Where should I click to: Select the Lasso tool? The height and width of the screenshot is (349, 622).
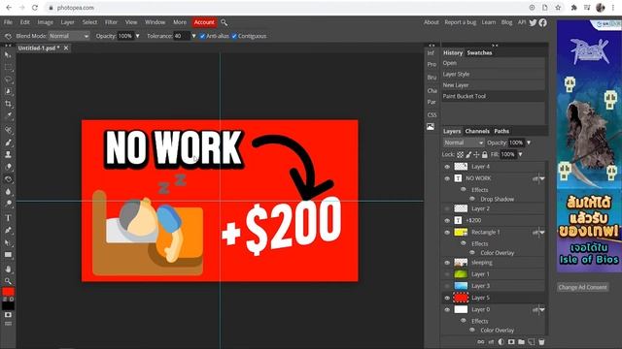(x=8, y=79)
